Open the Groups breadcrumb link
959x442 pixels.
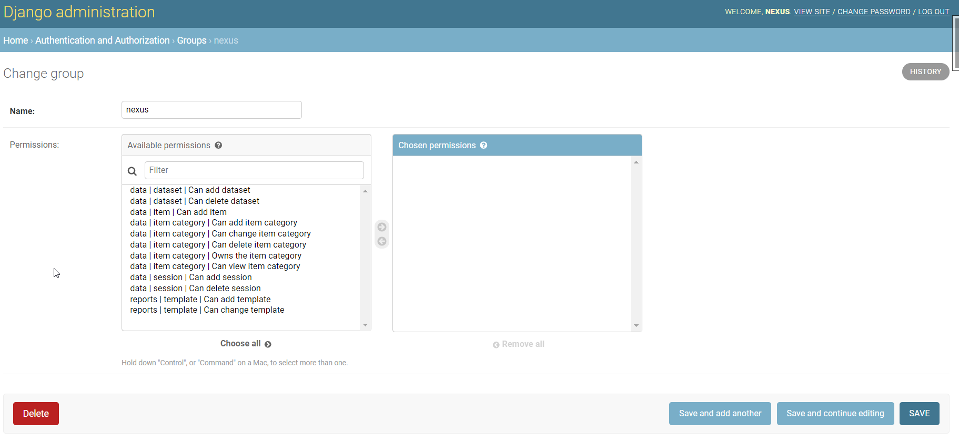click(191, 40)
